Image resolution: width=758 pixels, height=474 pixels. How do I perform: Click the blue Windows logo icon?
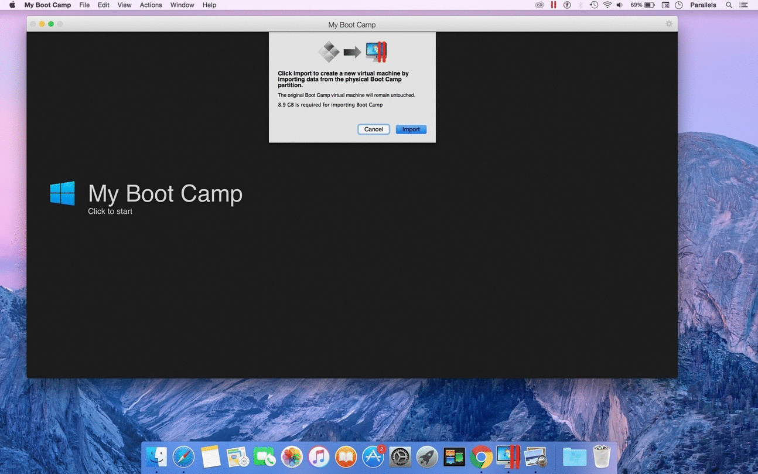(63, 193)
